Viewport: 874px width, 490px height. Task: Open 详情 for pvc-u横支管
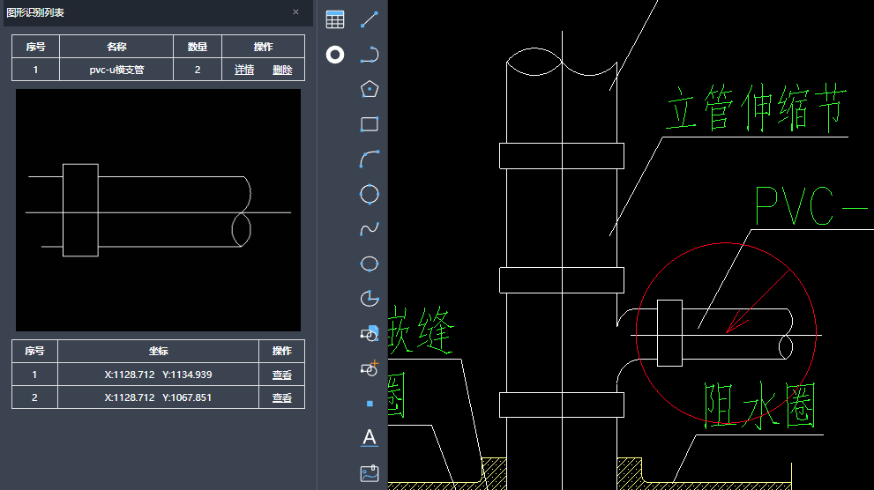click(244, 70)
